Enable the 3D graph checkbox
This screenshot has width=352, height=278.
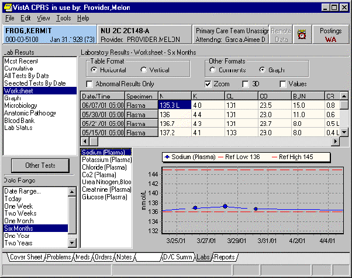tap(246, 84)
